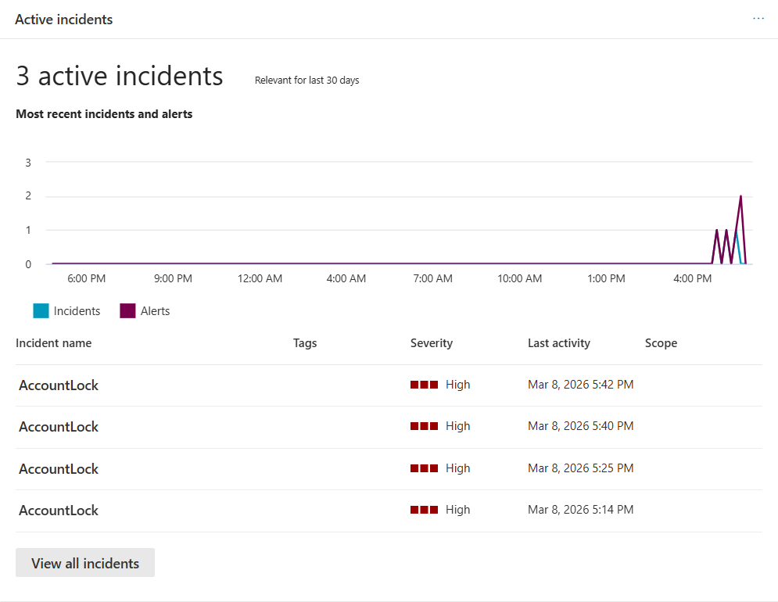The width and height of the screenshot is (778, 602).
Task: Click the High severity squares icon for 5:40 PM incident
Action: [424, 426]
